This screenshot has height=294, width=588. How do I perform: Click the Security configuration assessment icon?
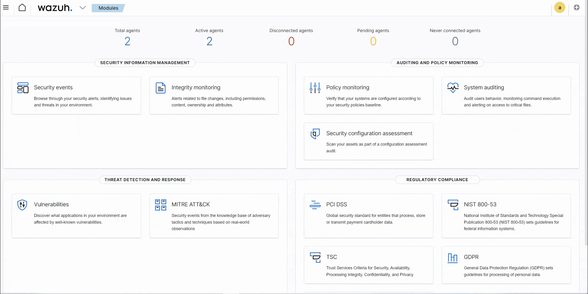(x=315, y=134)
